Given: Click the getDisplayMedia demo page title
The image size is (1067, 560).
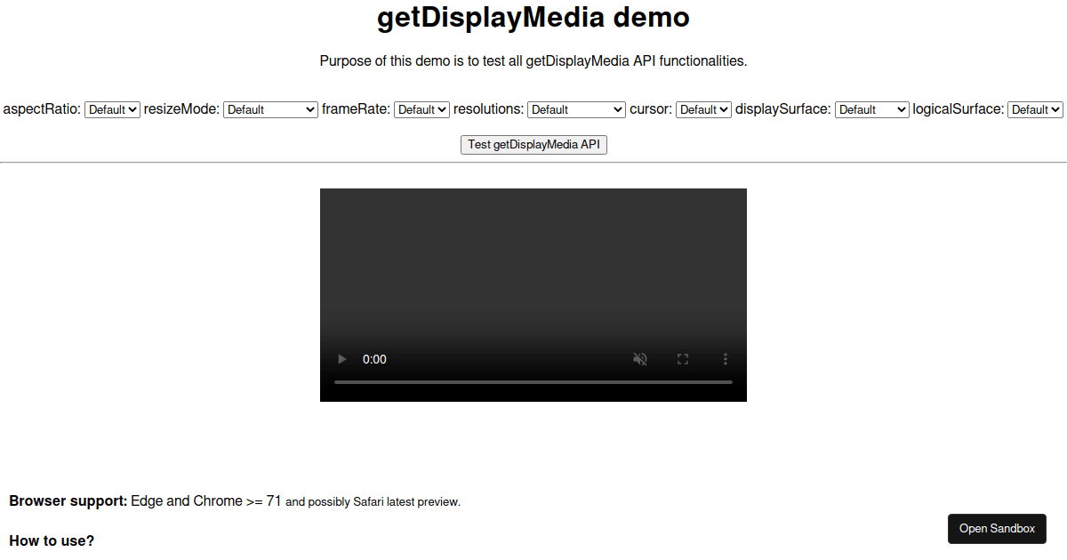Looking at the screenshot, I should click(533, 17).
